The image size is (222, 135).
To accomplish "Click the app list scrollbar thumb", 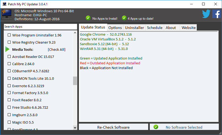I will click(75, 81).
